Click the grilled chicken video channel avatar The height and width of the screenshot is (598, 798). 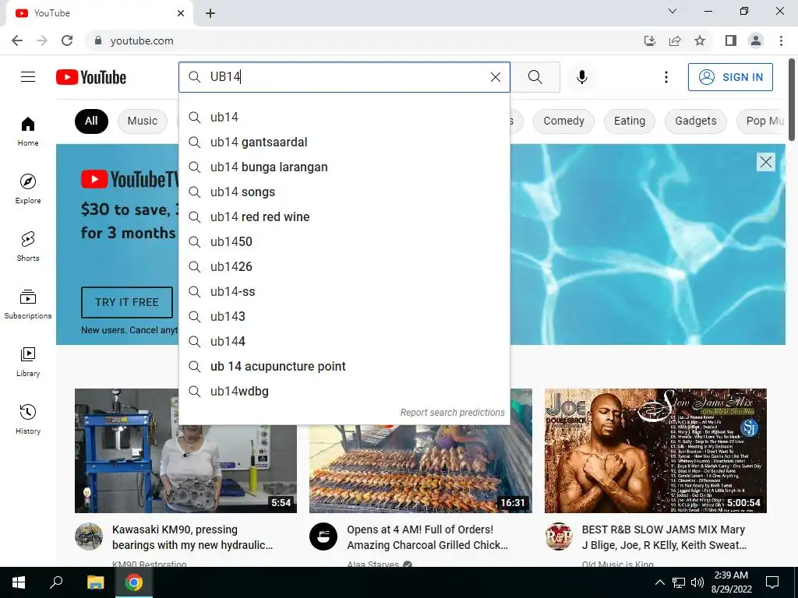323,536
